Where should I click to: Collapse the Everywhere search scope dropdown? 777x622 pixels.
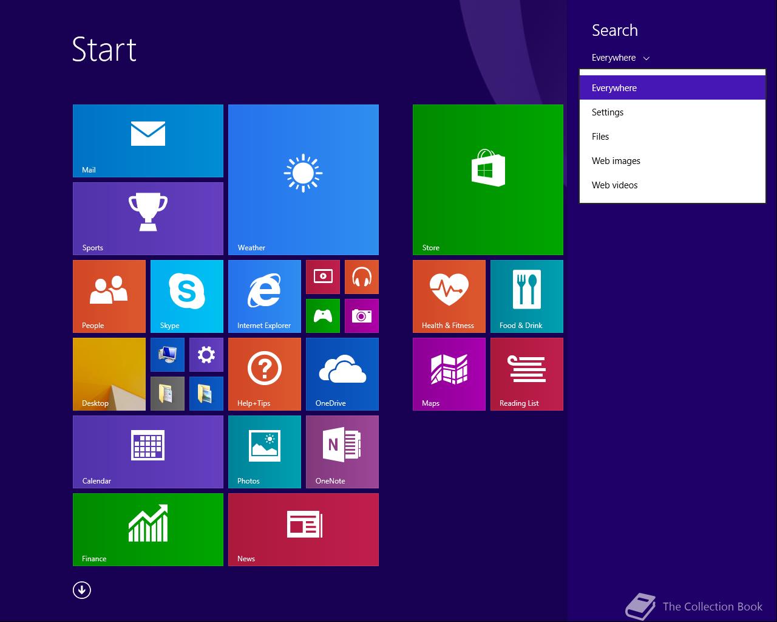[x=621, y=58]
